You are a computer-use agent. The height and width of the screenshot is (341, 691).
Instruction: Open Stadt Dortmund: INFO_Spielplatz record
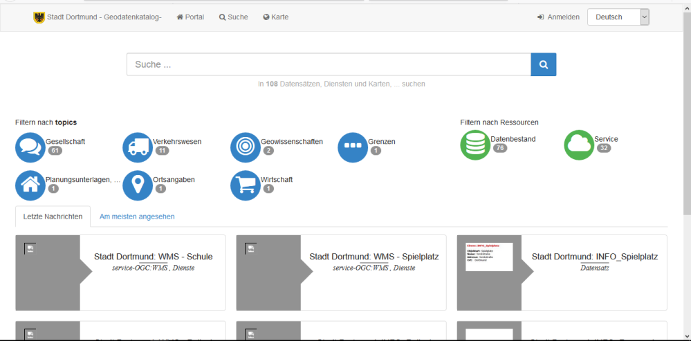click(x=595, y=257)
